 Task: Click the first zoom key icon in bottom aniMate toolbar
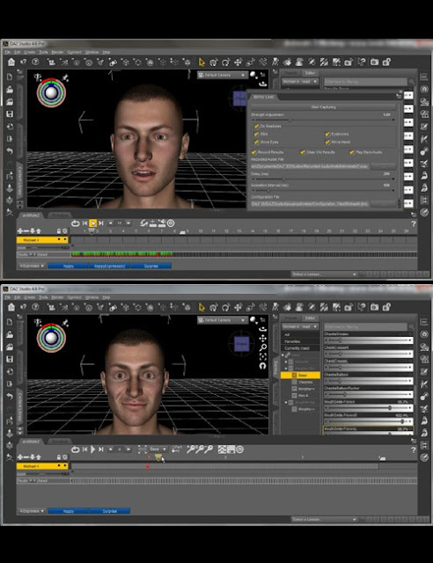(x=191, y=449)
